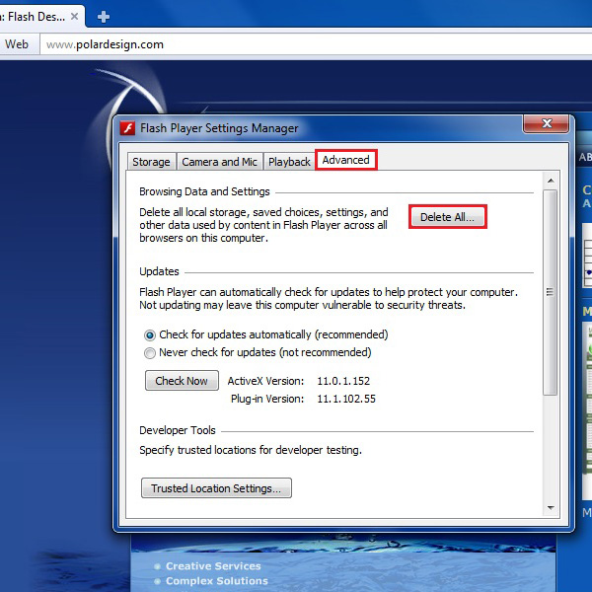Switch to the Camera and Mic tab

point(219,162)
